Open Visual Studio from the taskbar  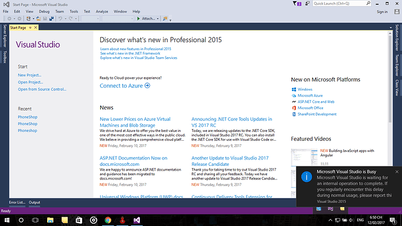(137, 220)
